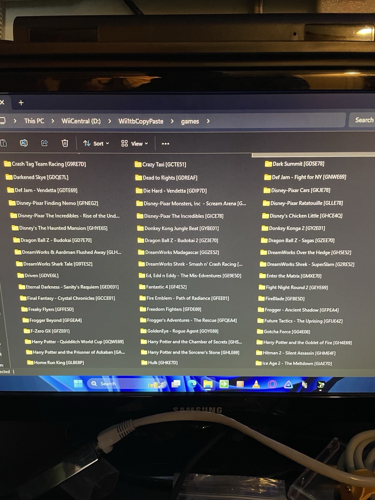Select DreamWorks Shark Tale [G9TE52]
The height and width of the screenshot is (500, 375).
pyautogui.click(x=54, y=264)
